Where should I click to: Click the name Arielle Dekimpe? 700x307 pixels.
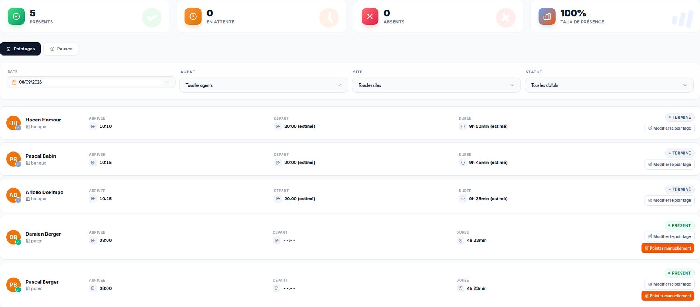[x=44, y=193]
